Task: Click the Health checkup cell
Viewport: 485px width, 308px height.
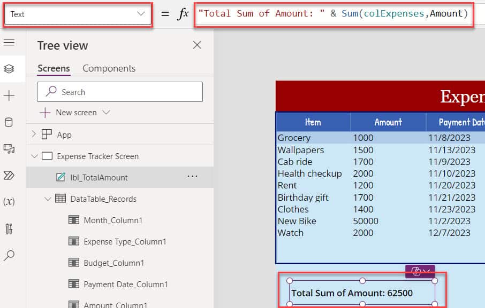Action: [309, 173]
